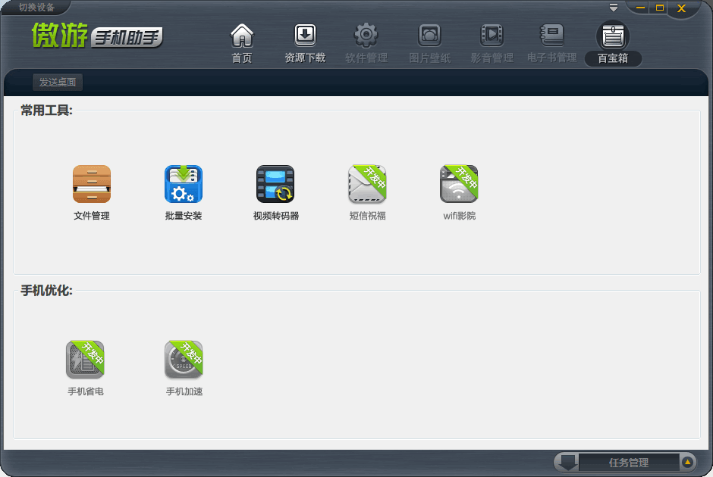Open 软件管理 gear icon

point(366,36)
